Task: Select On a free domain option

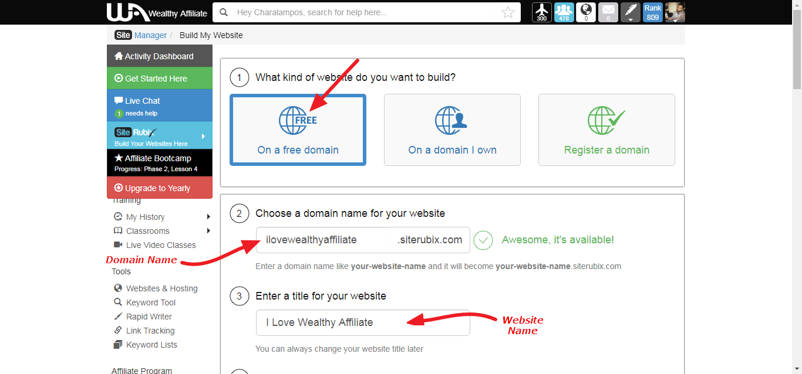Action: [298, 130]
